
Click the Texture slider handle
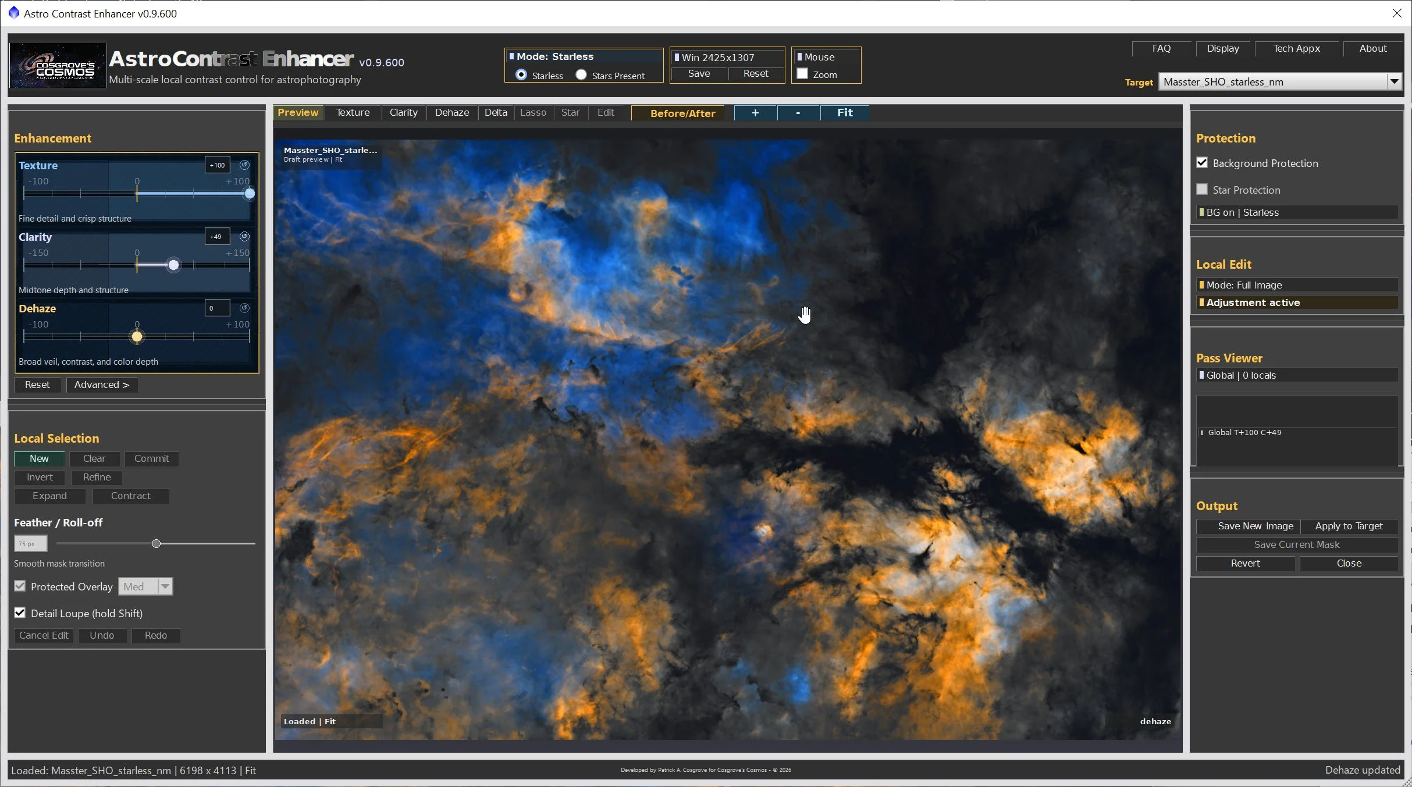(x=250, y=194)
